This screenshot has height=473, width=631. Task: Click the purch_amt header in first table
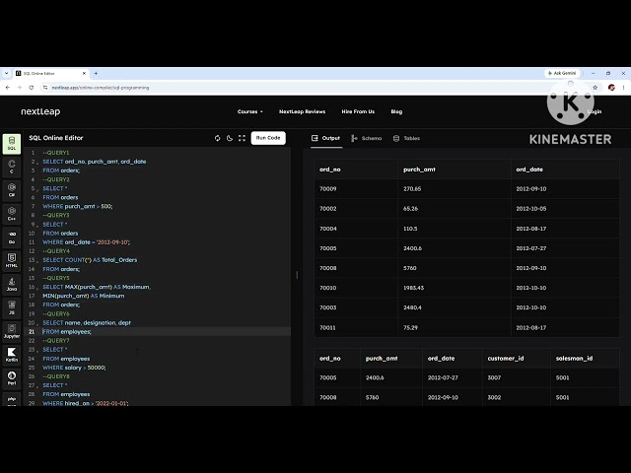click(419, 169)
